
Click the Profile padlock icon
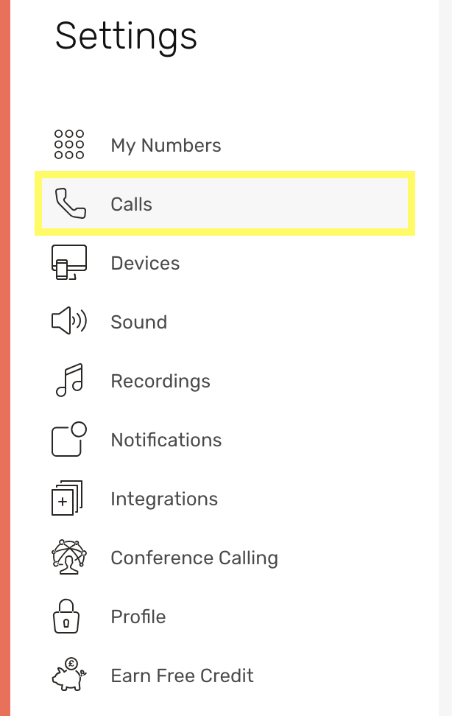(68, 617)
